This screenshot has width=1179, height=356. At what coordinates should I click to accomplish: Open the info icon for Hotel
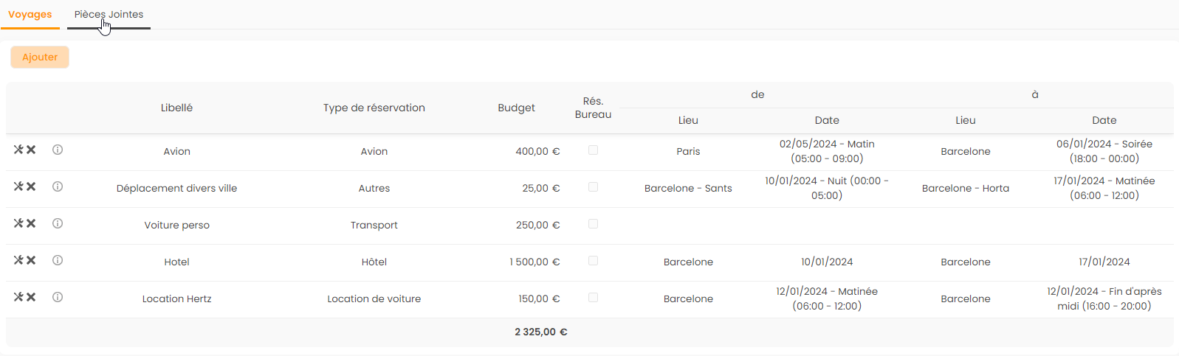58,260
